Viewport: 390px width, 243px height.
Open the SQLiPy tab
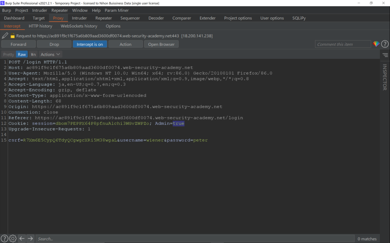point(299,18)
